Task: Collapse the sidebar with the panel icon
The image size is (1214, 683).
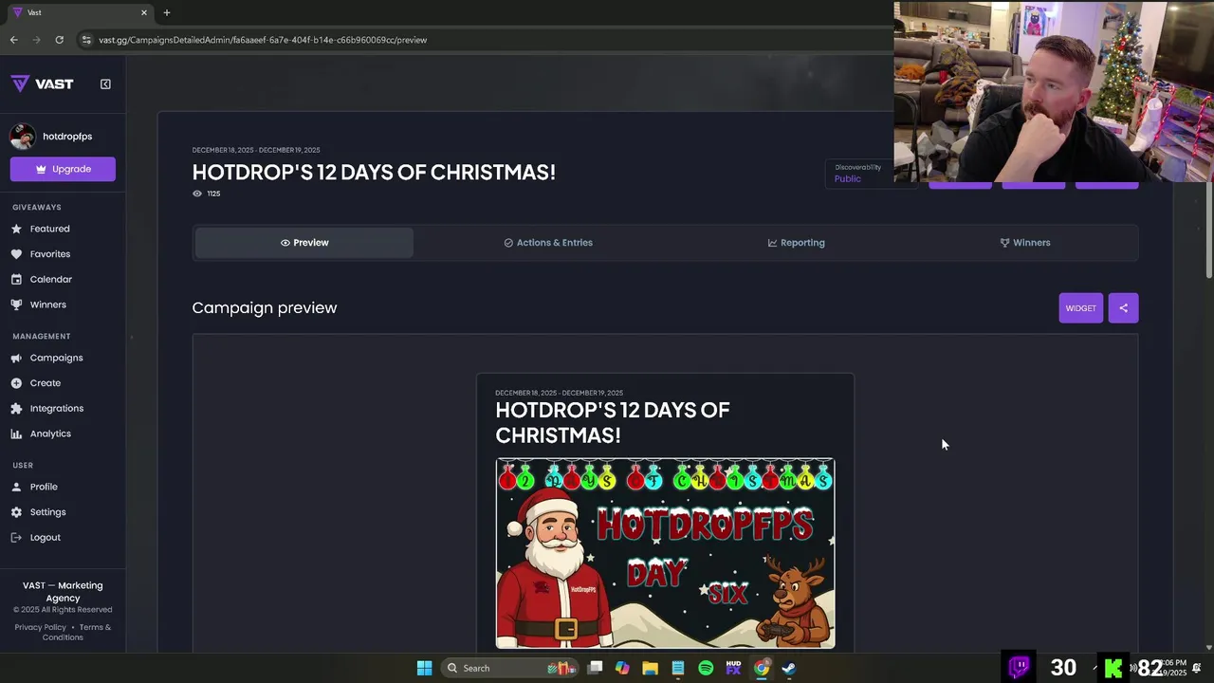Action: pyautogui.click(x=105, y=83)
